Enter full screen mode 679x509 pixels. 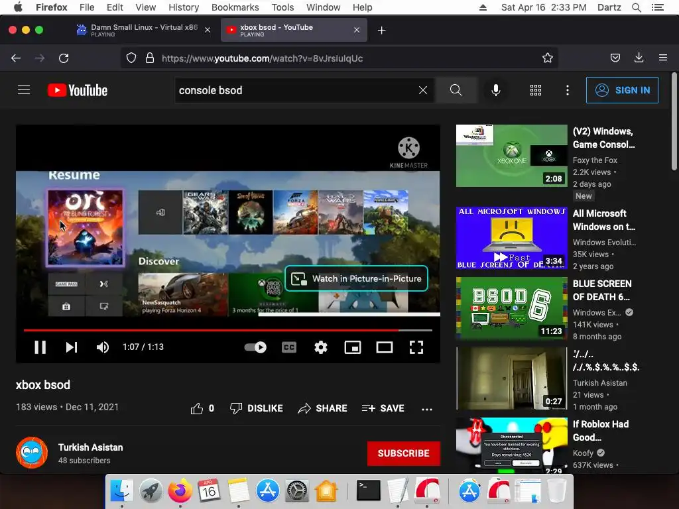[x=416, y=347]
